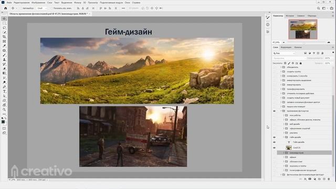Open the Фильтр menu
Viewport: 336px width, 189px height.
click(78, 3)
